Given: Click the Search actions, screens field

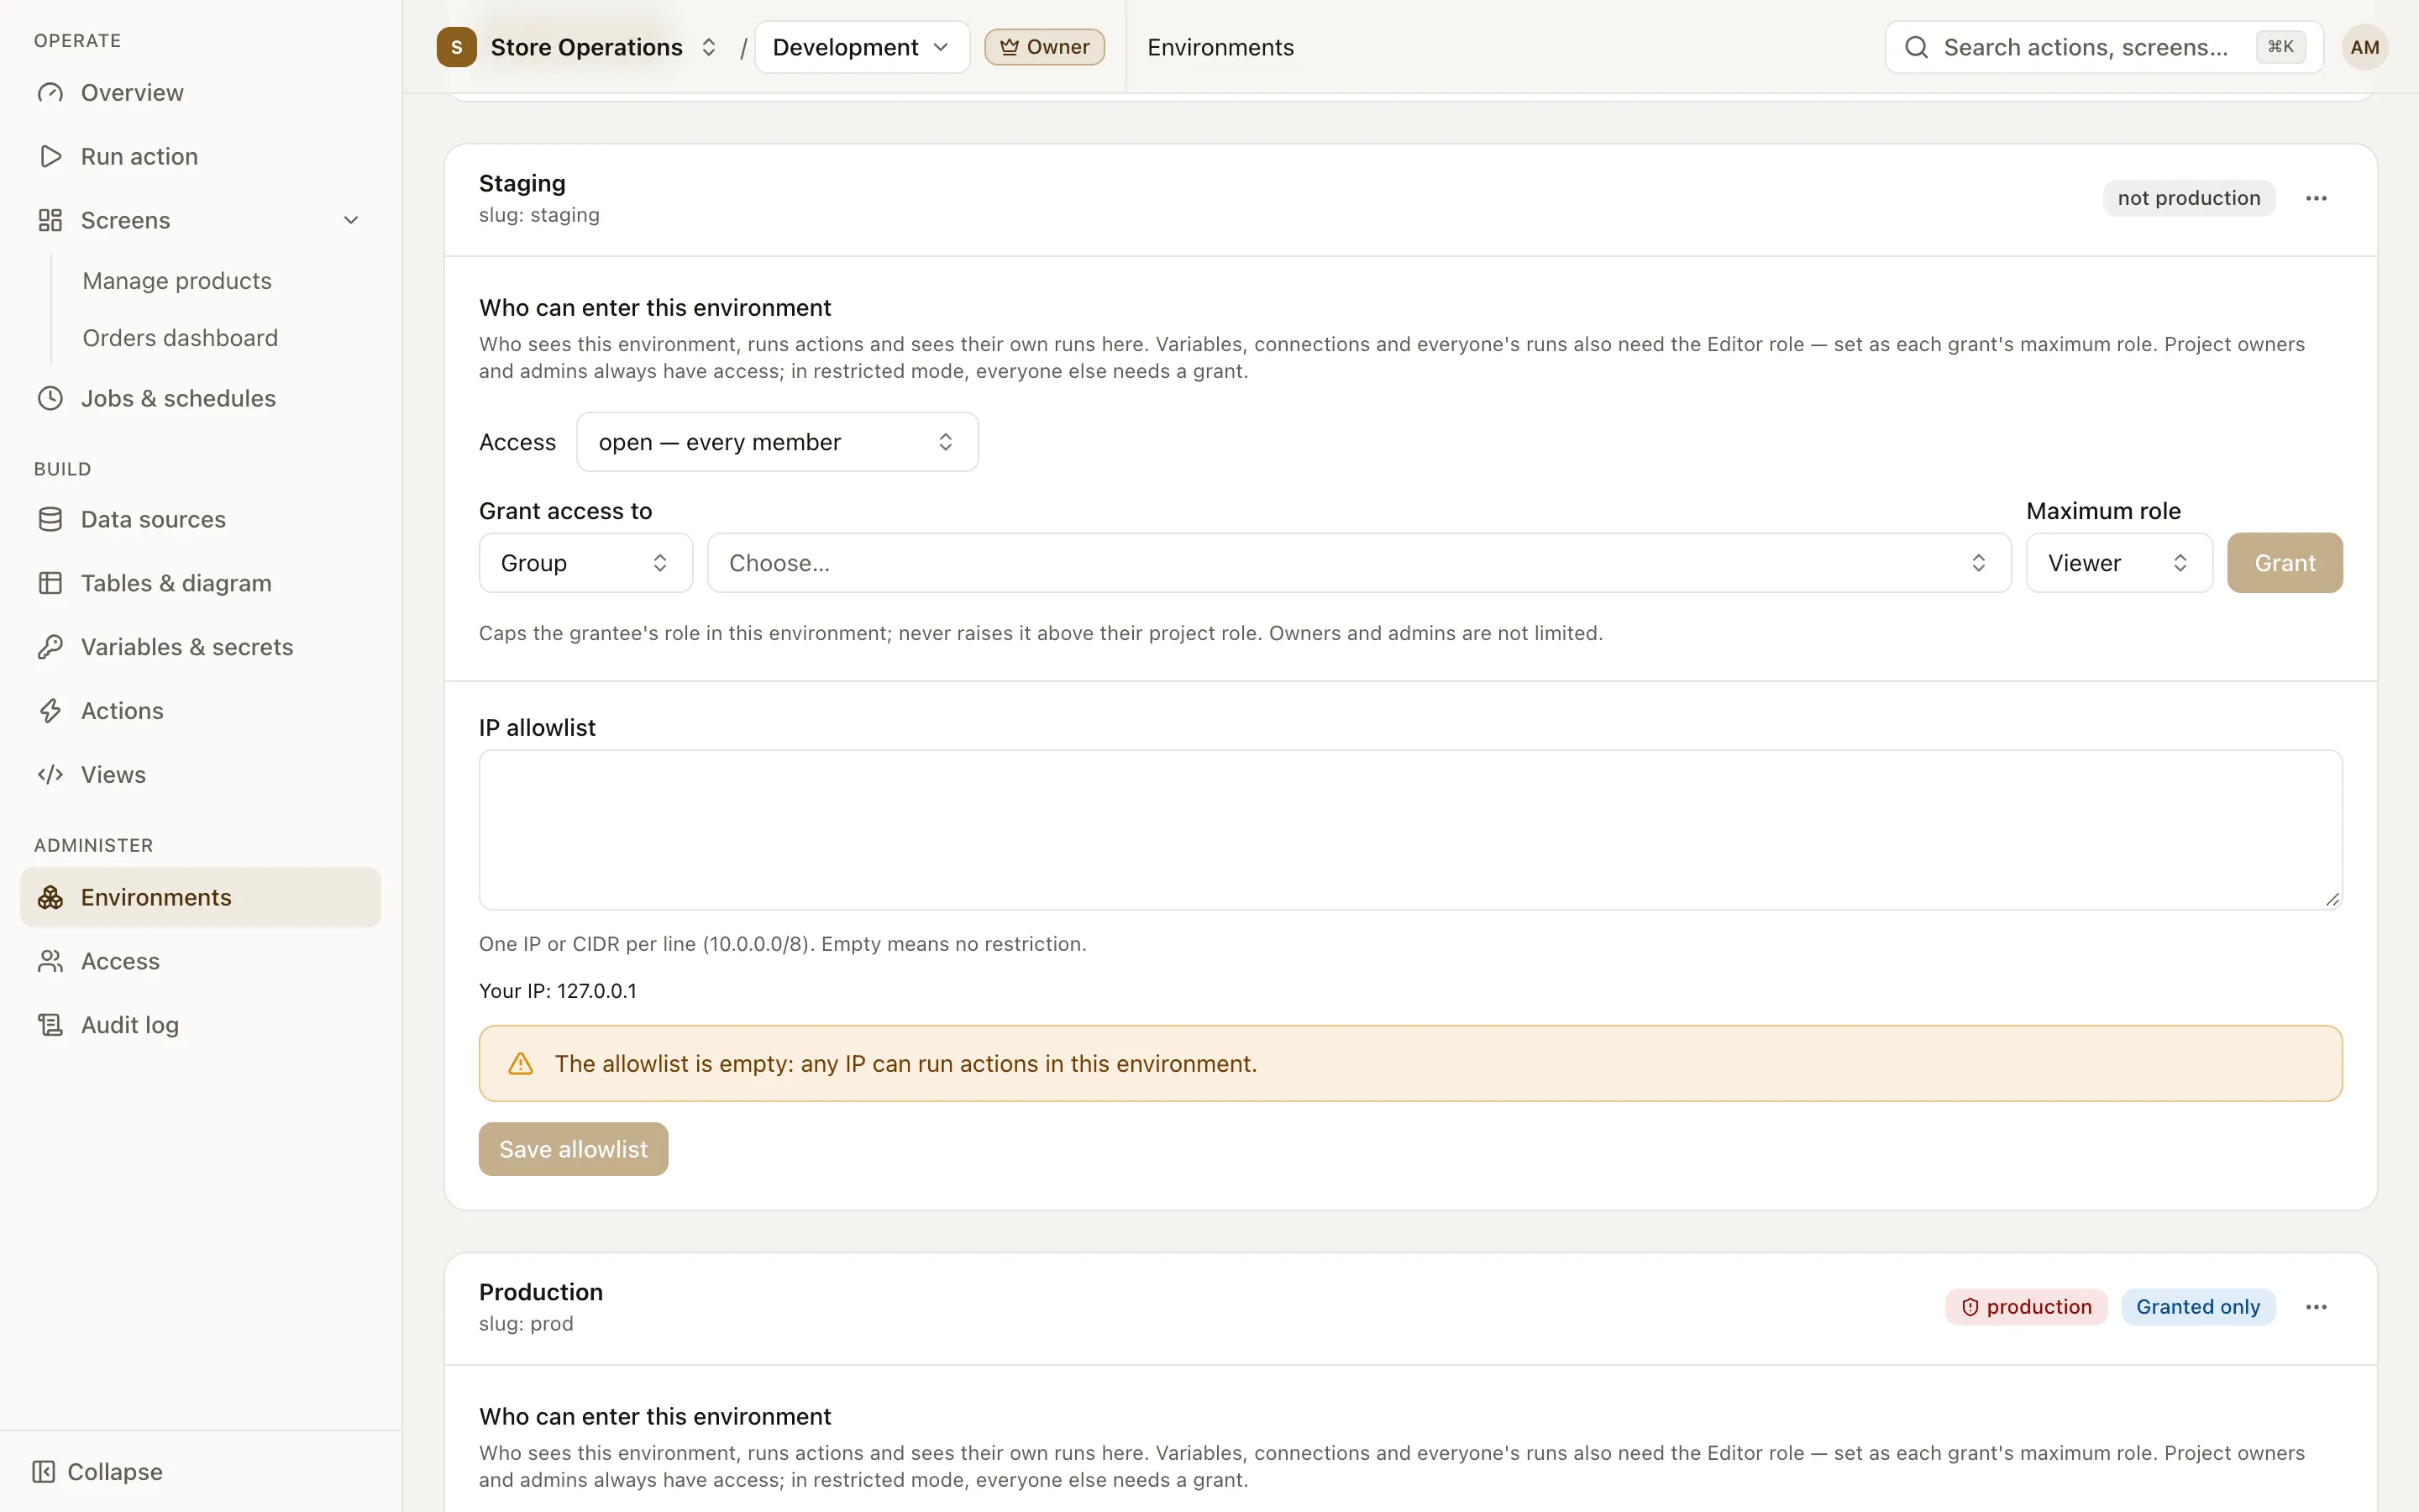Looking at the screenshot, I should click(2103, 47).
